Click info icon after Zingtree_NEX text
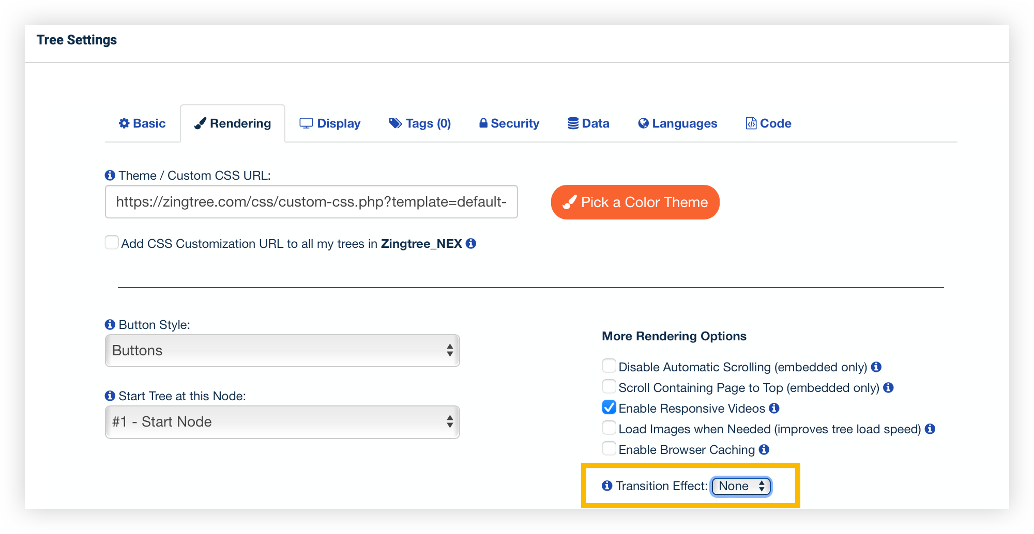Viewport: 1034px width, 534px height. coord(471,244)
